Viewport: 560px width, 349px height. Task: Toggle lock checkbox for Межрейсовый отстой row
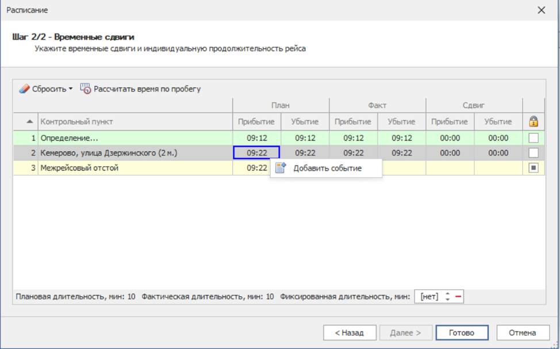click(x=534, y=168)
